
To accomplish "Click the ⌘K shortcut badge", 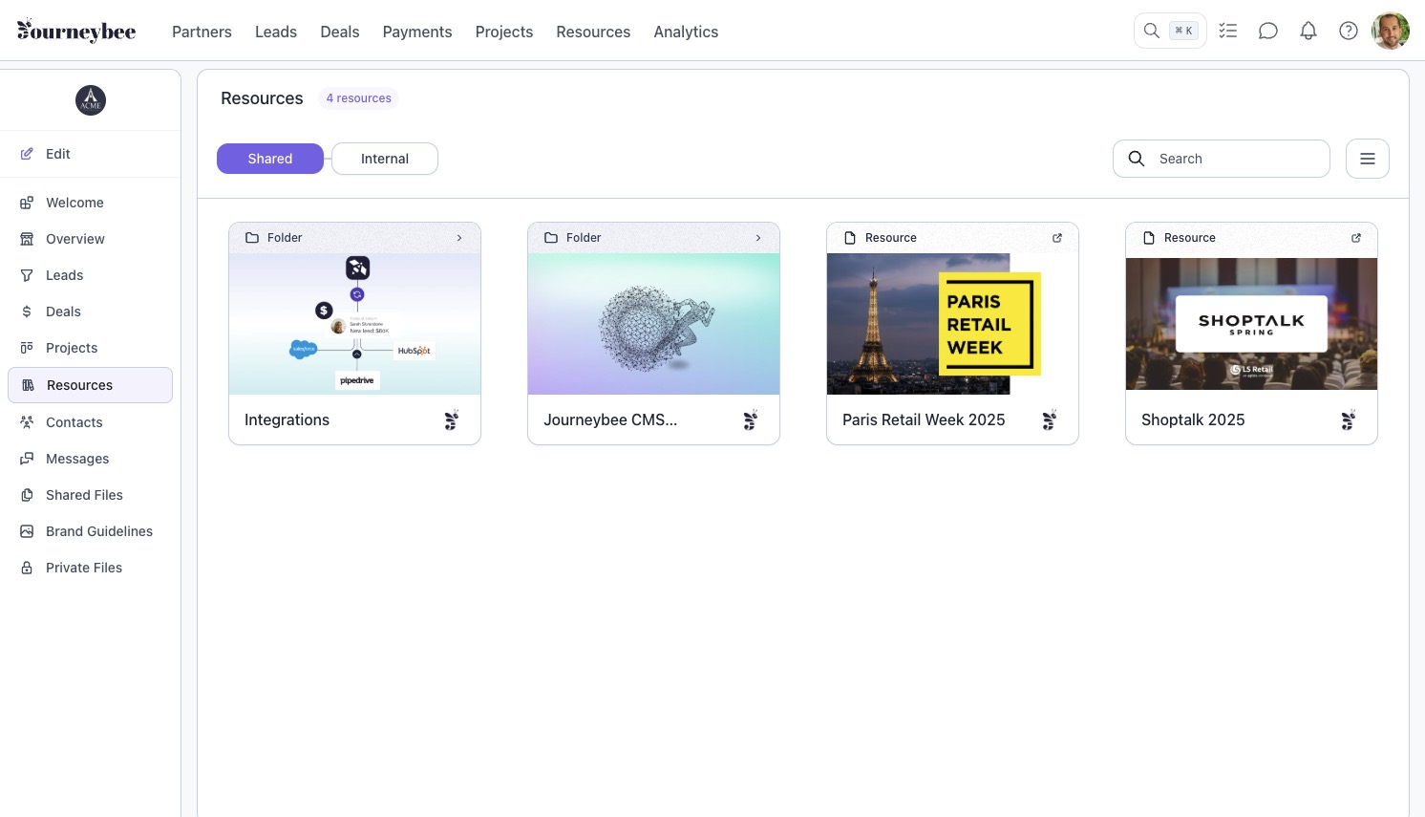I will (1183, 31).
